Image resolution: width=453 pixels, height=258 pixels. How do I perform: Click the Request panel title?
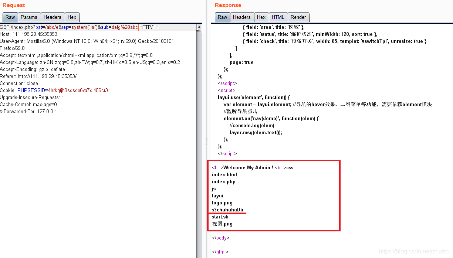(14, 5)
